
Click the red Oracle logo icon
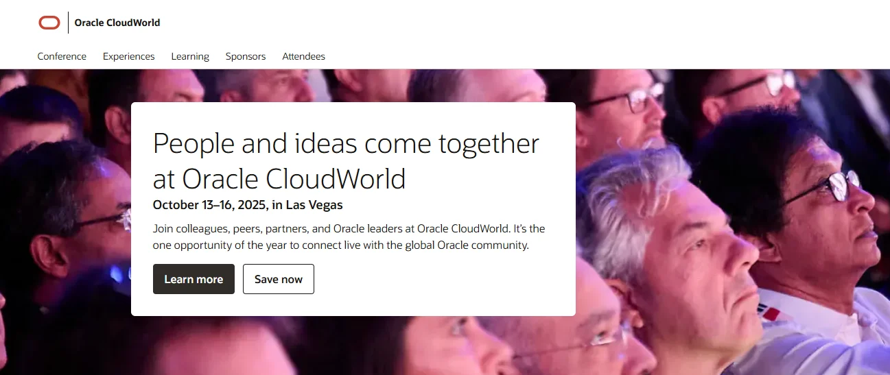pyautogui.click(x=49, y=23)
